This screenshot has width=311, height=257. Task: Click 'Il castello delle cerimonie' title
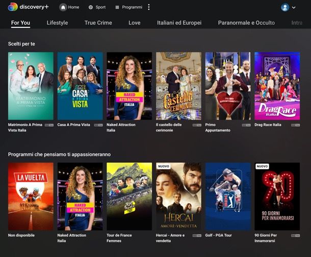pos(169,128)
